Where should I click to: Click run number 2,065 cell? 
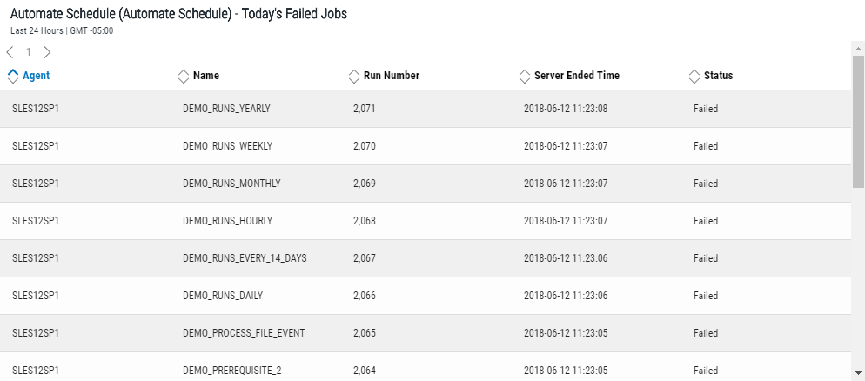(365, 333)
